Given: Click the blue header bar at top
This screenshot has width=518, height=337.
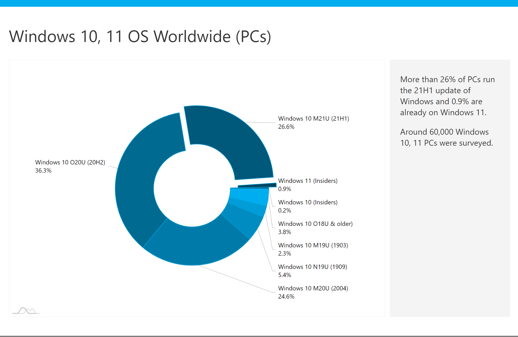Looking at the screenshot, I should click(x=259, y=3).
